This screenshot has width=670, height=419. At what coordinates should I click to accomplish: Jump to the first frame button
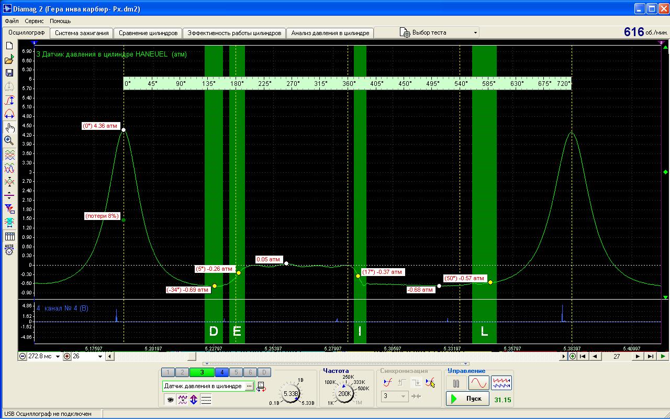[x=583, y=356]
